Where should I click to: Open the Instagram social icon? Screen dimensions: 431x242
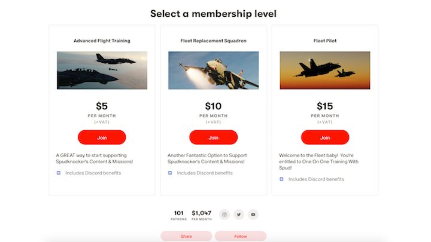(224, 215)
